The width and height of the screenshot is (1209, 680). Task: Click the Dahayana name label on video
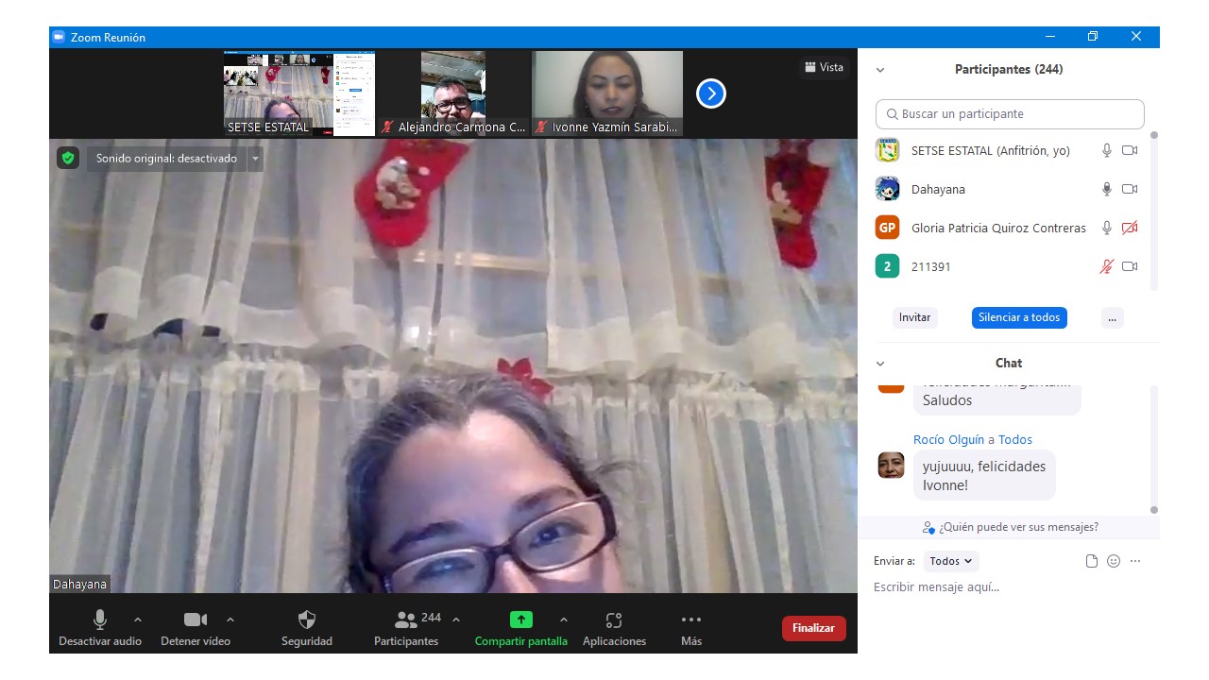[x=79, y=585]
